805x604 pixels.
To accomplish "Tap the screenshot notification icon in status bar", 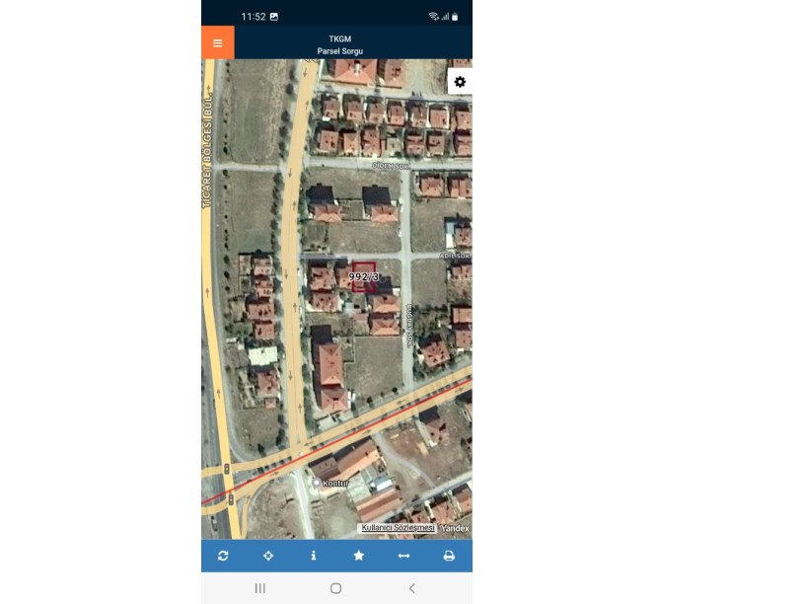I will pos(274,17).
